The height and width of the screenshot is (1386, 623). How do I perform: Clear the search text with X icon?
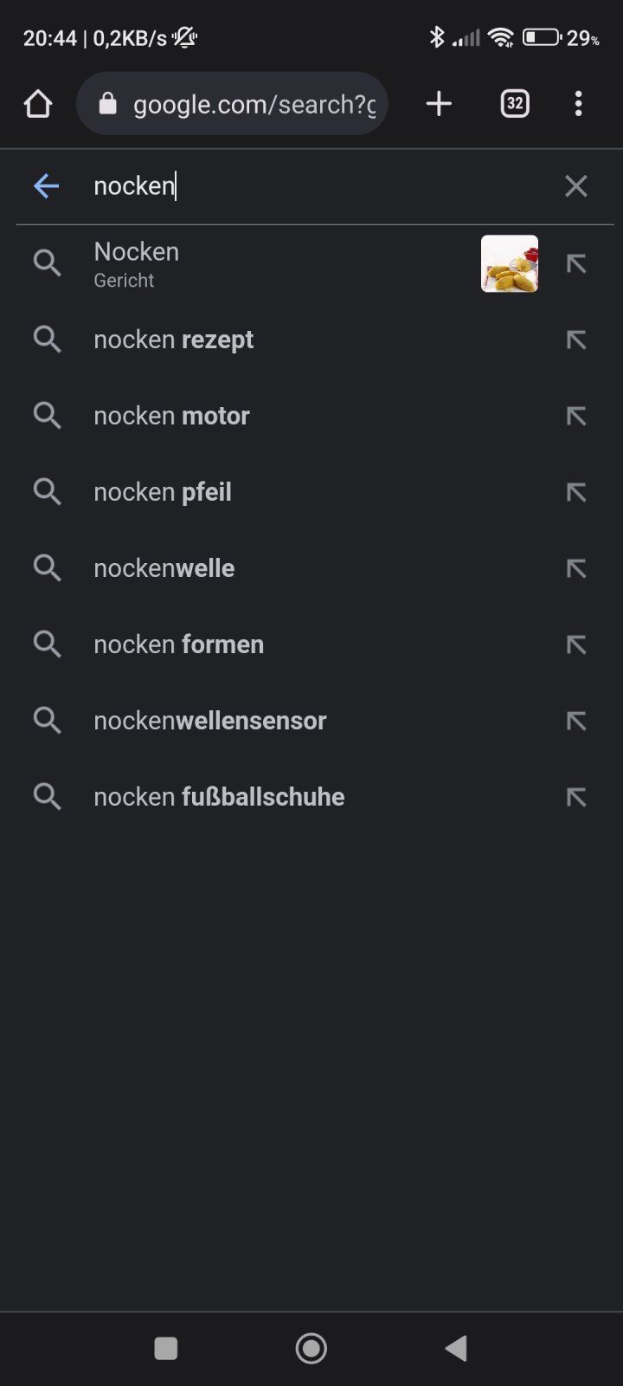tap(575, 185)
